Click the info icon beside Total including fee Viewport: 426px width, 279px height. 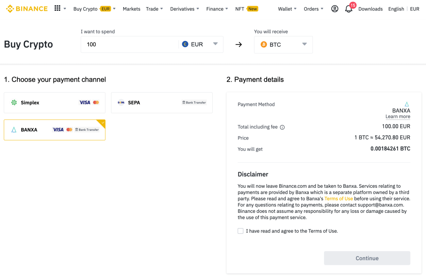coord(282,127)
